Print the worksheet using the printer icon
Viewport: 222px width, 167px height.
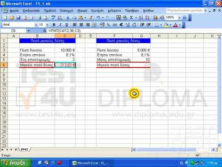(39, 18)
